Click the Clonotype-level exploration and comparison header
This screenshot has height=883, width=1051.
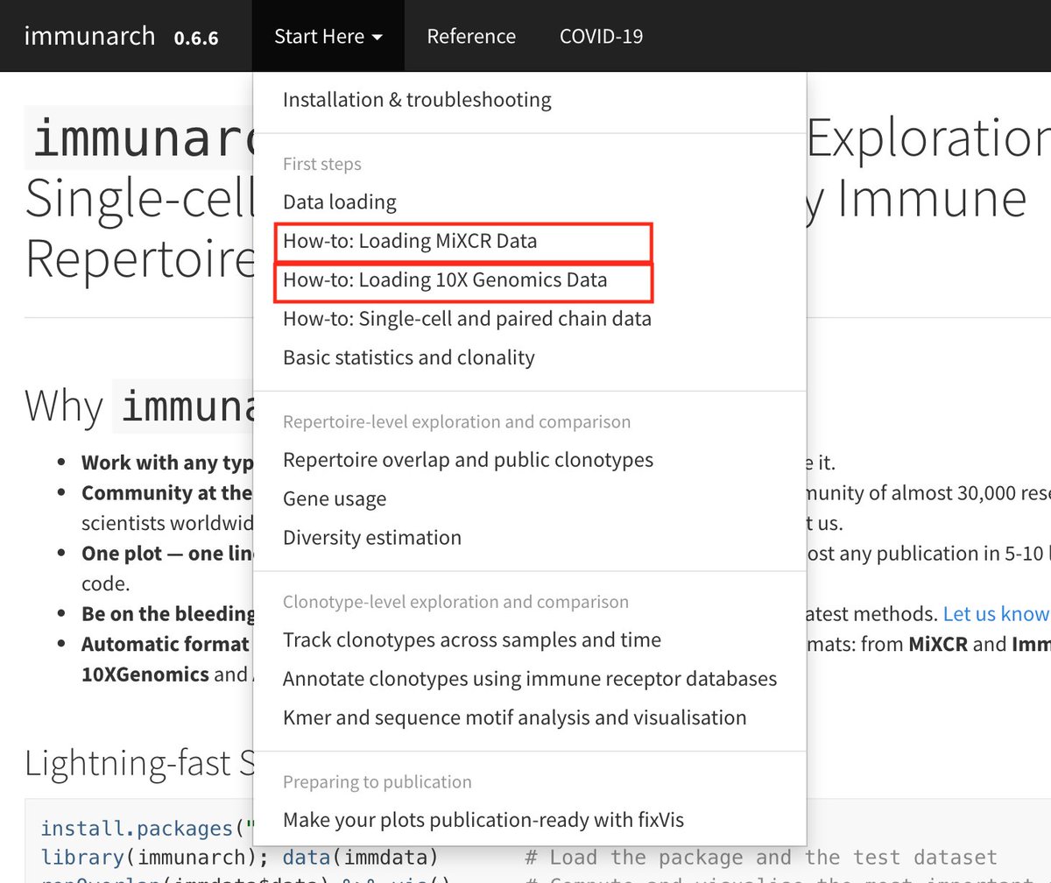click(455, 603)
